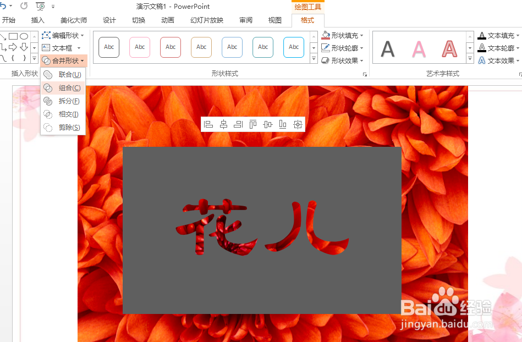
Task: Switch to the 视图 tab
Action: [x=274, y=20]
